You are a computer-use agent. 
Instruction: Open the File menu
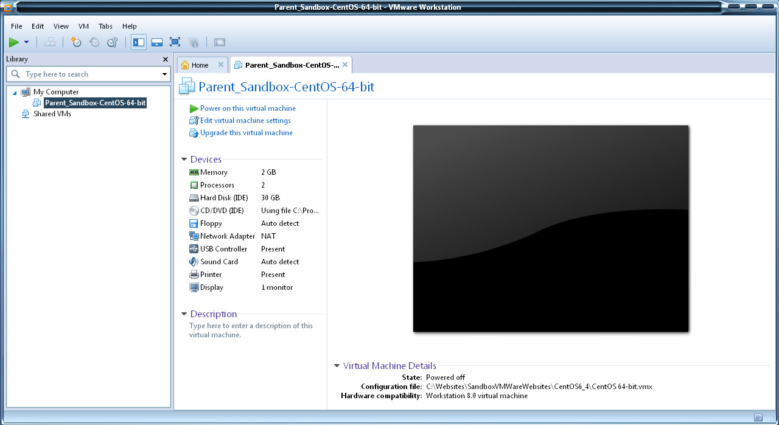[x=16, y=26]
